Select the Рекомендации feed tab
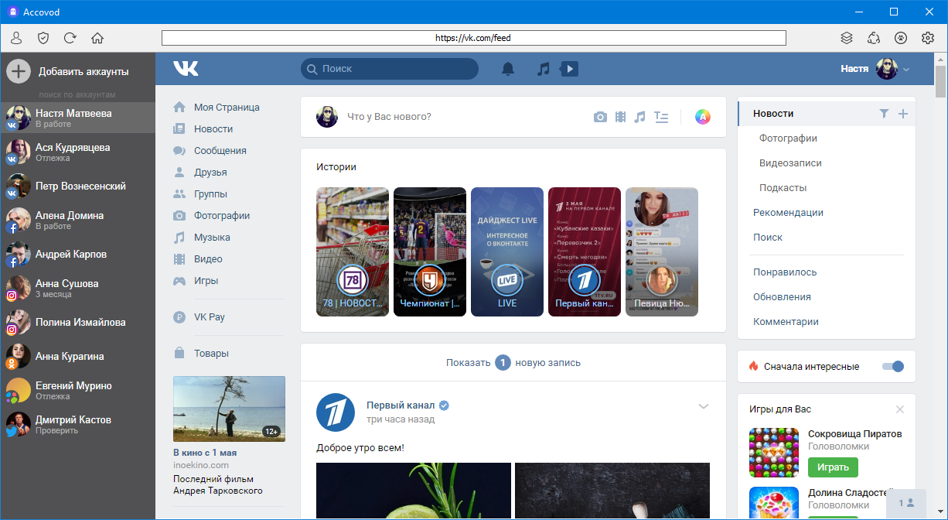948x520 pixels. (788, 213)
